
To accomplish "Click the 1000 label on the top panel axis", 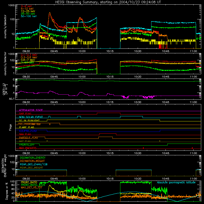I will coord(11,5).
